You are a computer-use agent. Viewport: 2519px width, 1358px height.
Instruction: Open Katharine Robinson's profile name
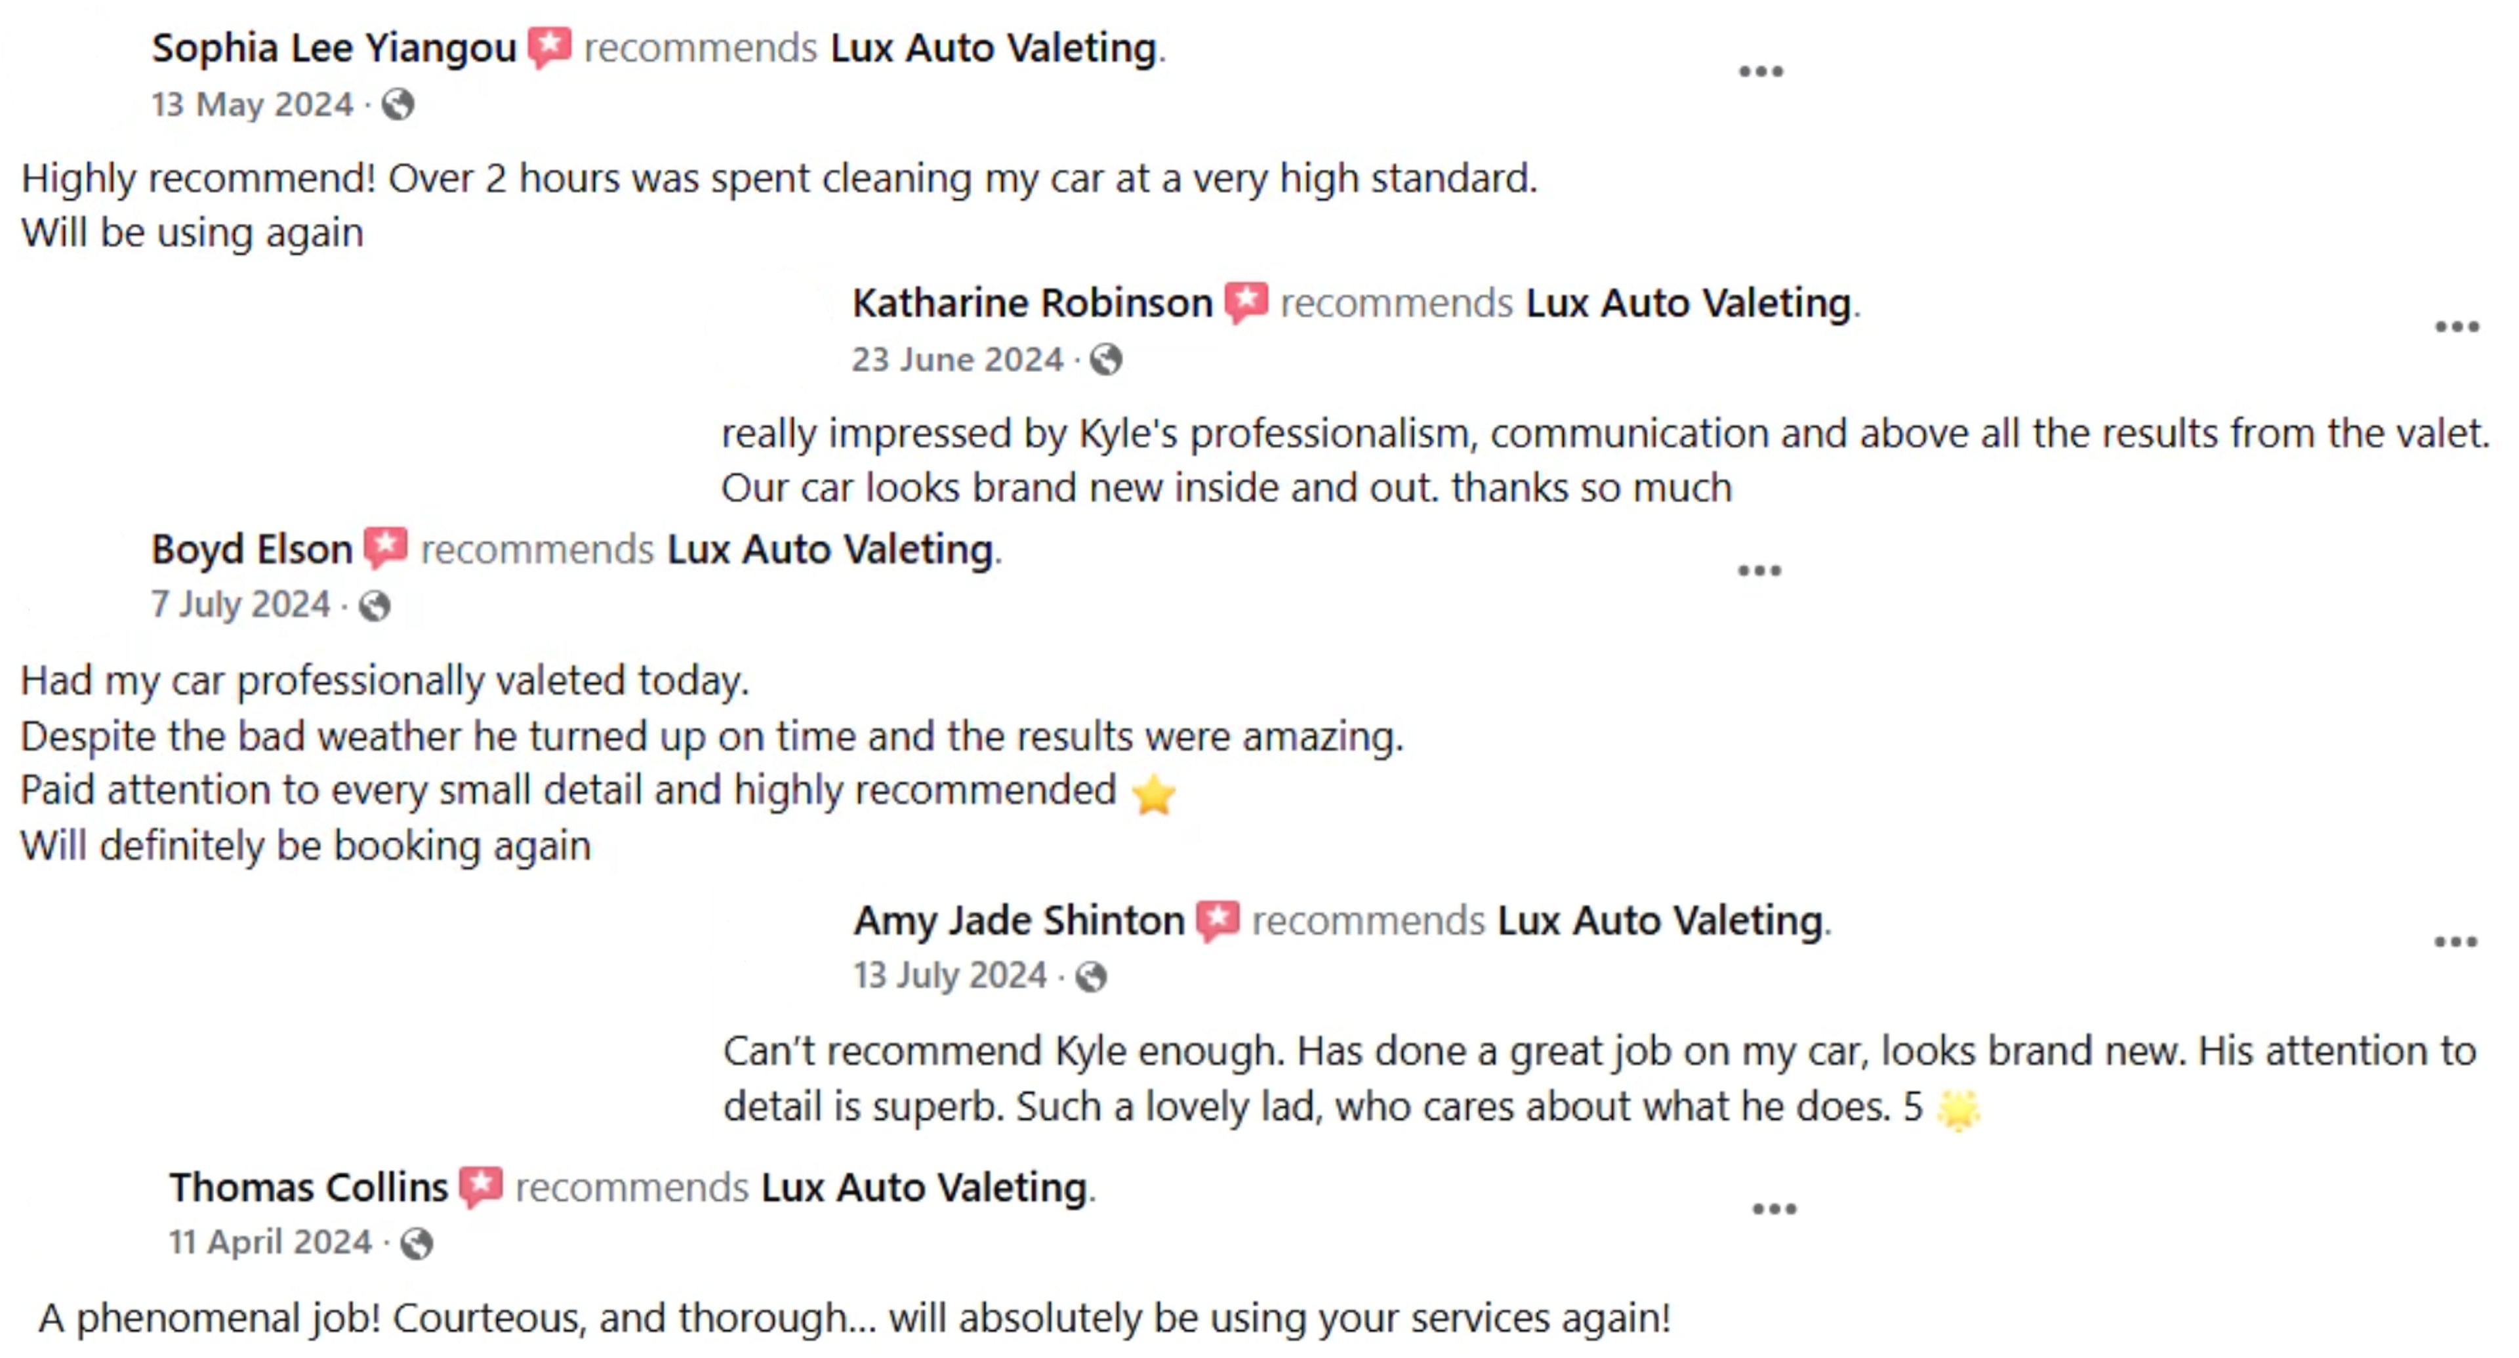1033,303
